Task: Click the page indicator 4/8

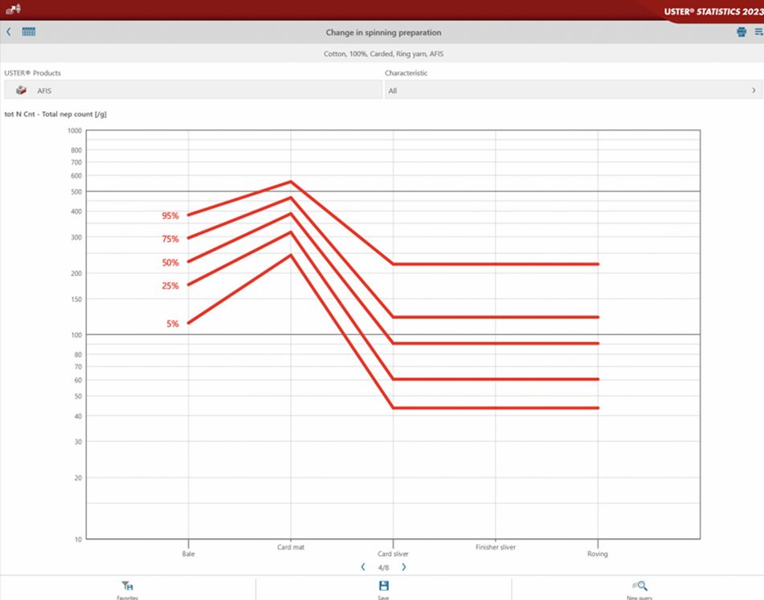Action: [x=383, y=567]
